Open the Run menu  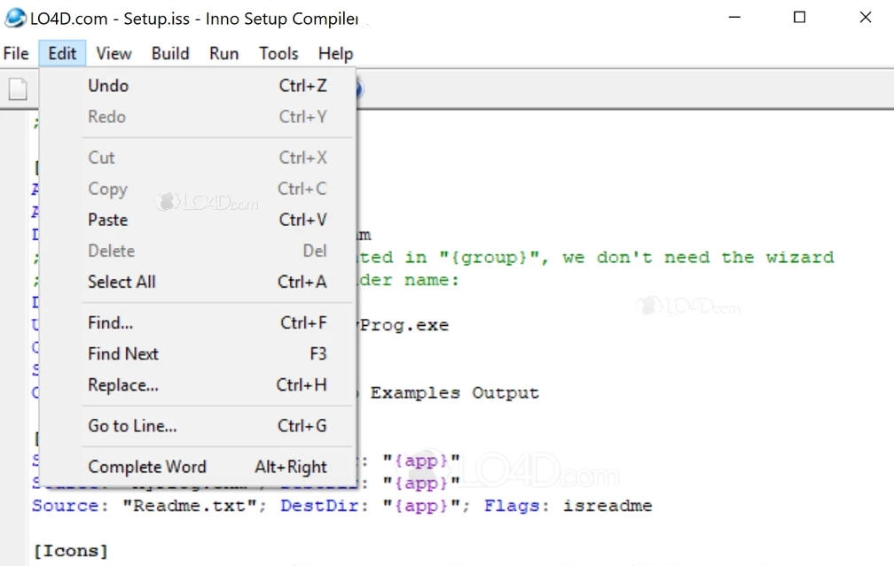[224, 53]
